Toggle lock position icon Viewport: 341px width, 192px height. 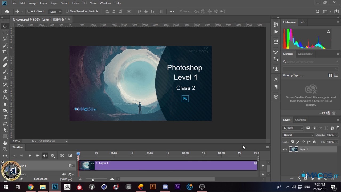[303, 142]
